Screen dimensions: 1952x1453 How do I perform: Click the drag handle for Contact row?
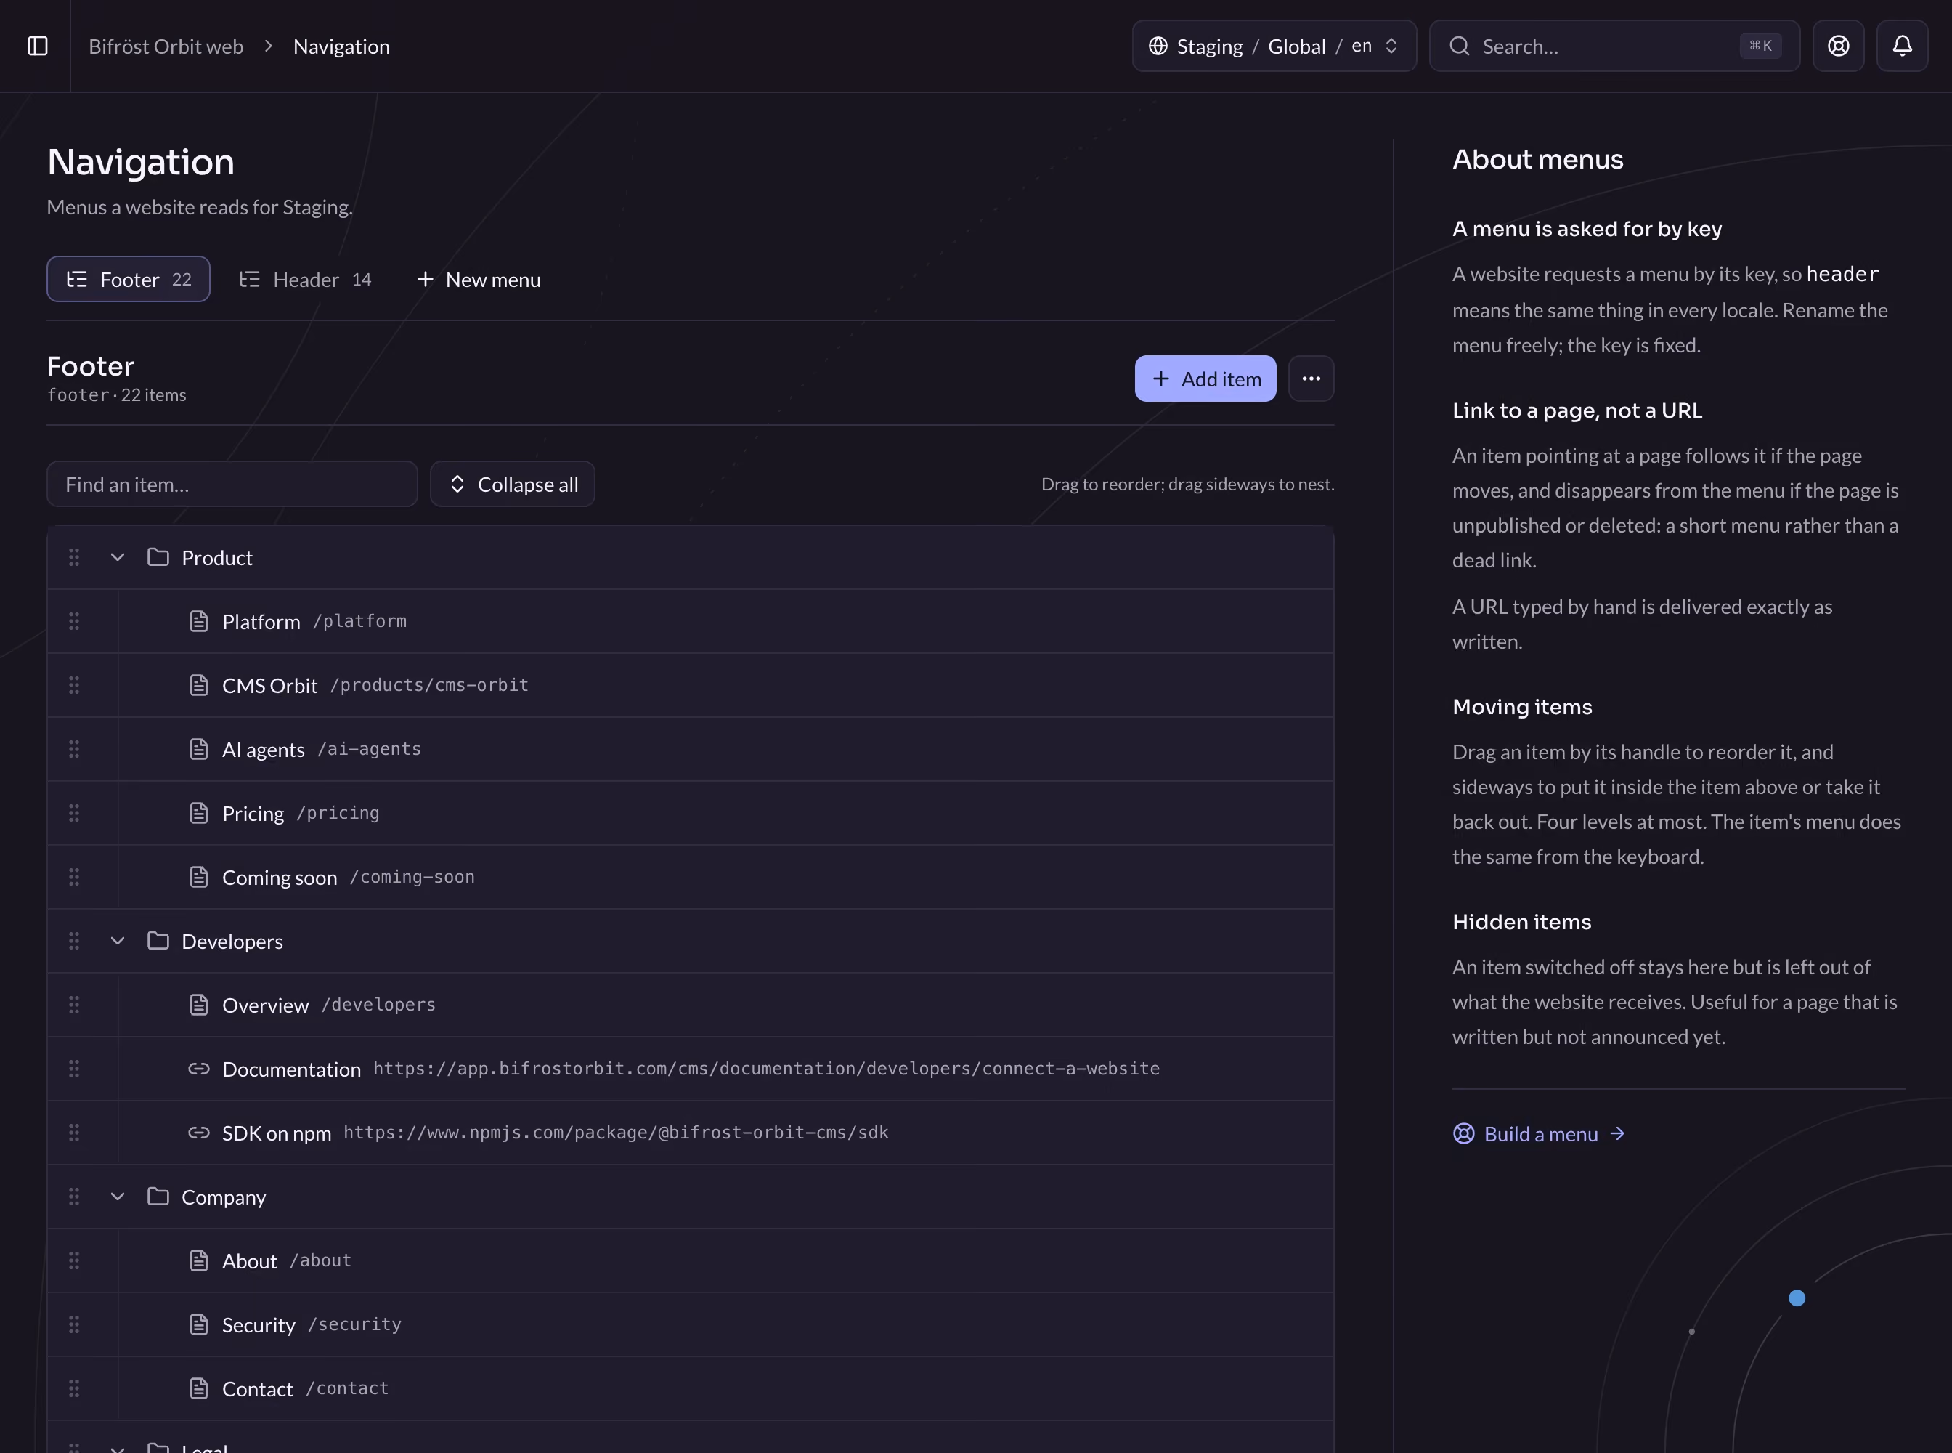(x=74, y=1389)
